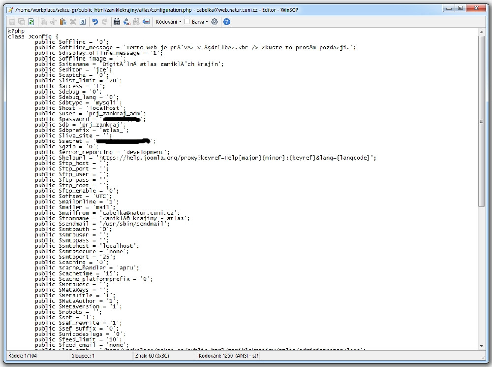Click the Reload file icon
Image resolution: width=492 pixels, height=367 pixels.
click(31, 22)
